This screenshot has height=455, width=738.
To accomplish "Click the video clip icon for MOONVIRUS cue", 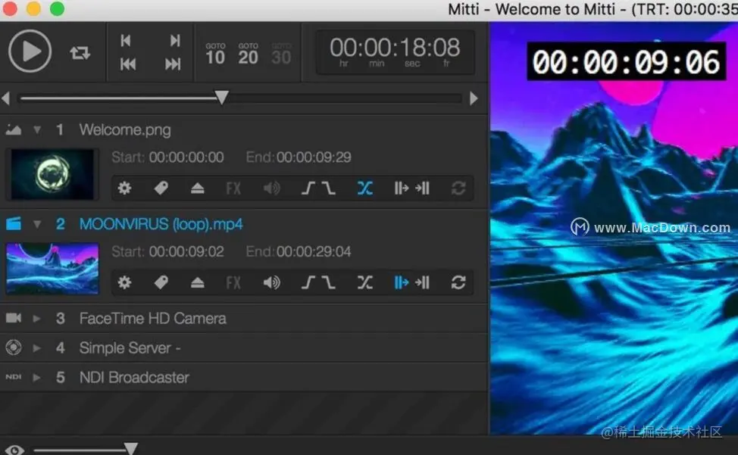I will 14,224.
